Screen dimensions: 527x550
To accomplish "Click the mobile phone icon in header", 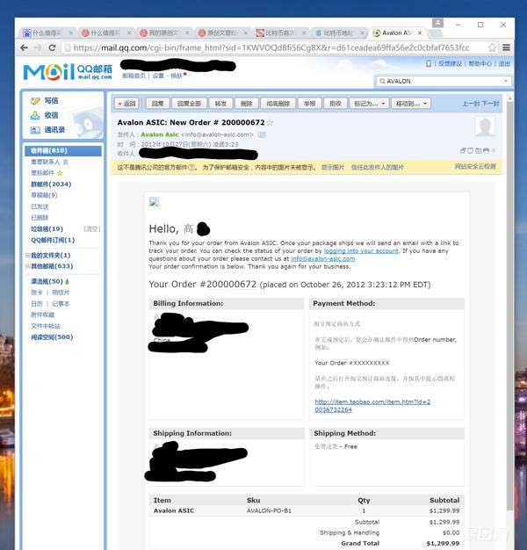I will point(429,64).
